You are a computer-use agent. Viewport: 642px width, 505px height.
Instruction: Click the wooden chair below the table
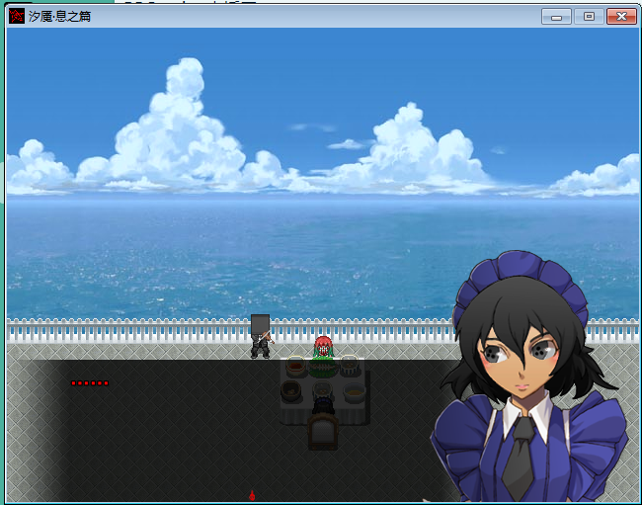coord(323,432)
